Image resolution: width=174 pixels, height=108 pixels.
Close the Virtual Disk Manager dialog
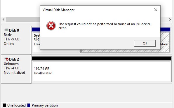click(156, 10)
